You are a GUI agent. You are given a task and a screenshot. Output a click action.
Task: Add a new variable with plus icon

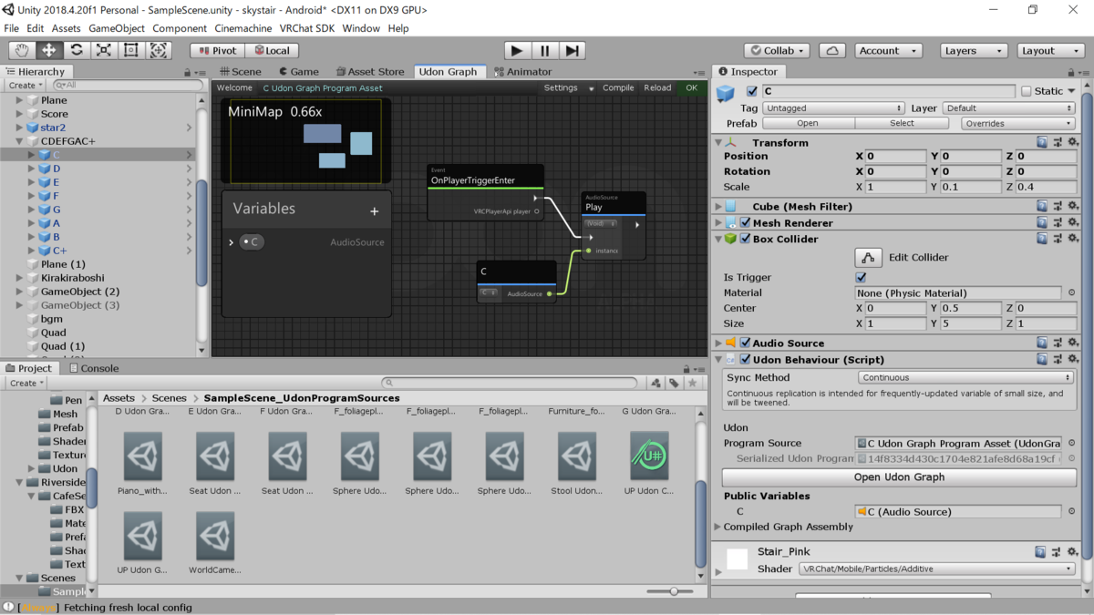(x=374, y=211)
